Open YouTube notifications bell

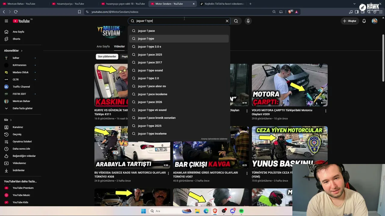click(364, 21)
